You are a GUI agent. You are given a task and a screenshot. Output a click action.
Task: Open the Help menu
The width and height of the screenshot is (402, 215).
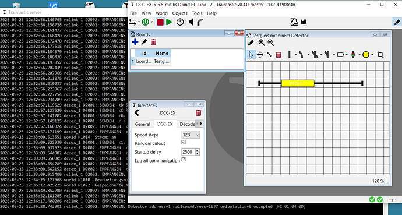pyautogui.click(x=211, y=13)
